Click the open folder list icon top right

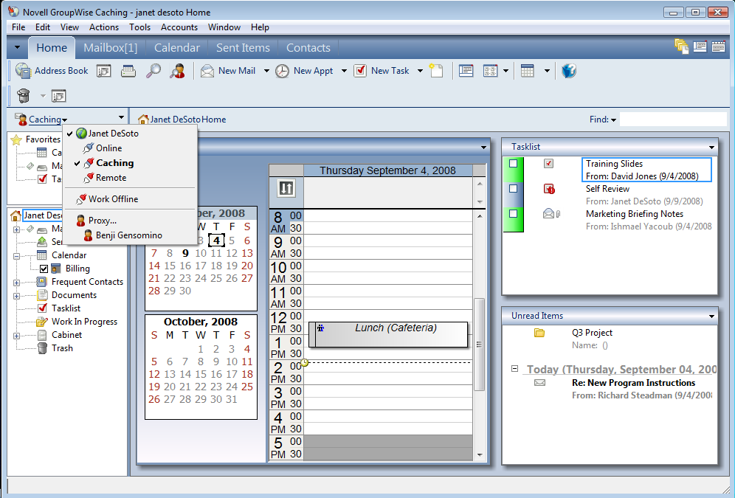pyautogui.click(x=681, y=46)
